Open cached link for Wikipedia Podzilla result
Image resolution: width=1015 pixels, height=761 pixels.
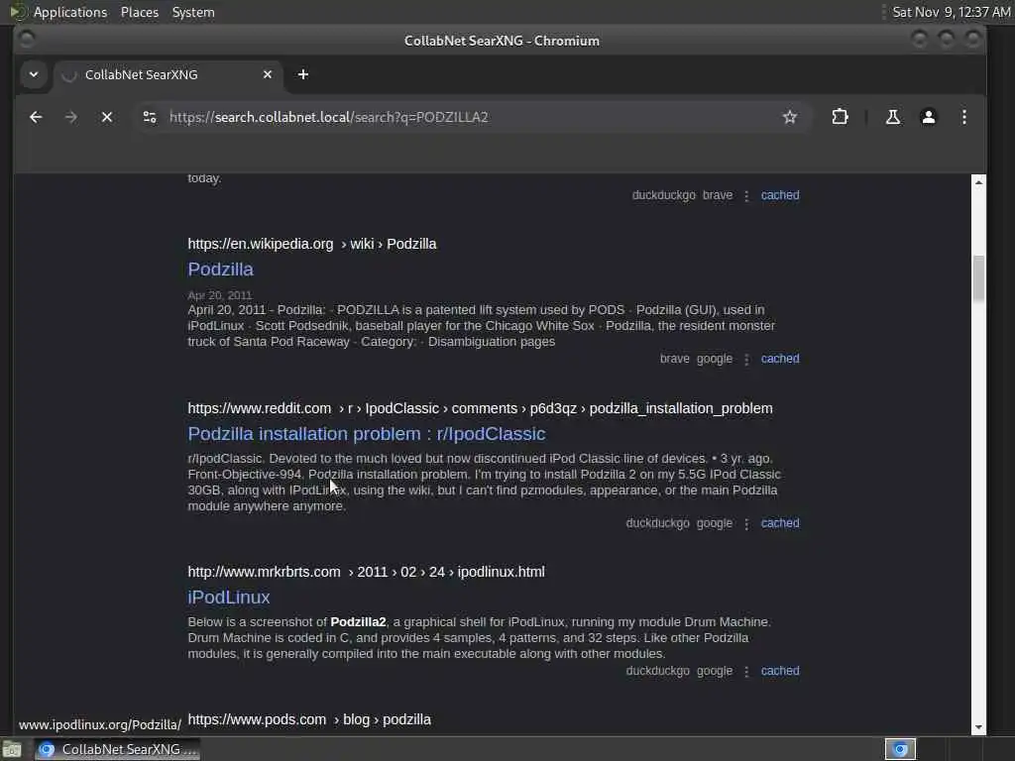pyautogui.click(x=779, y=359)
